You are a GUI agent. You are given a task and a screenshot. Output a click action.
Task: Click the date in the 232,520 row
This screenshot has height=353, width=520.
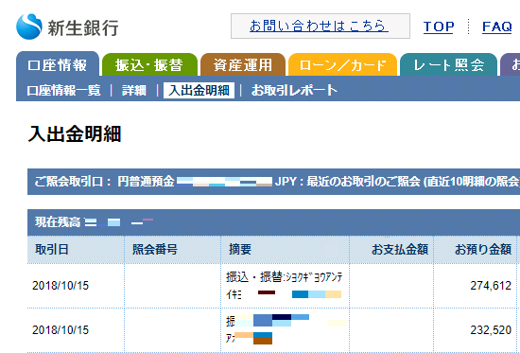[x=61, y=330]
